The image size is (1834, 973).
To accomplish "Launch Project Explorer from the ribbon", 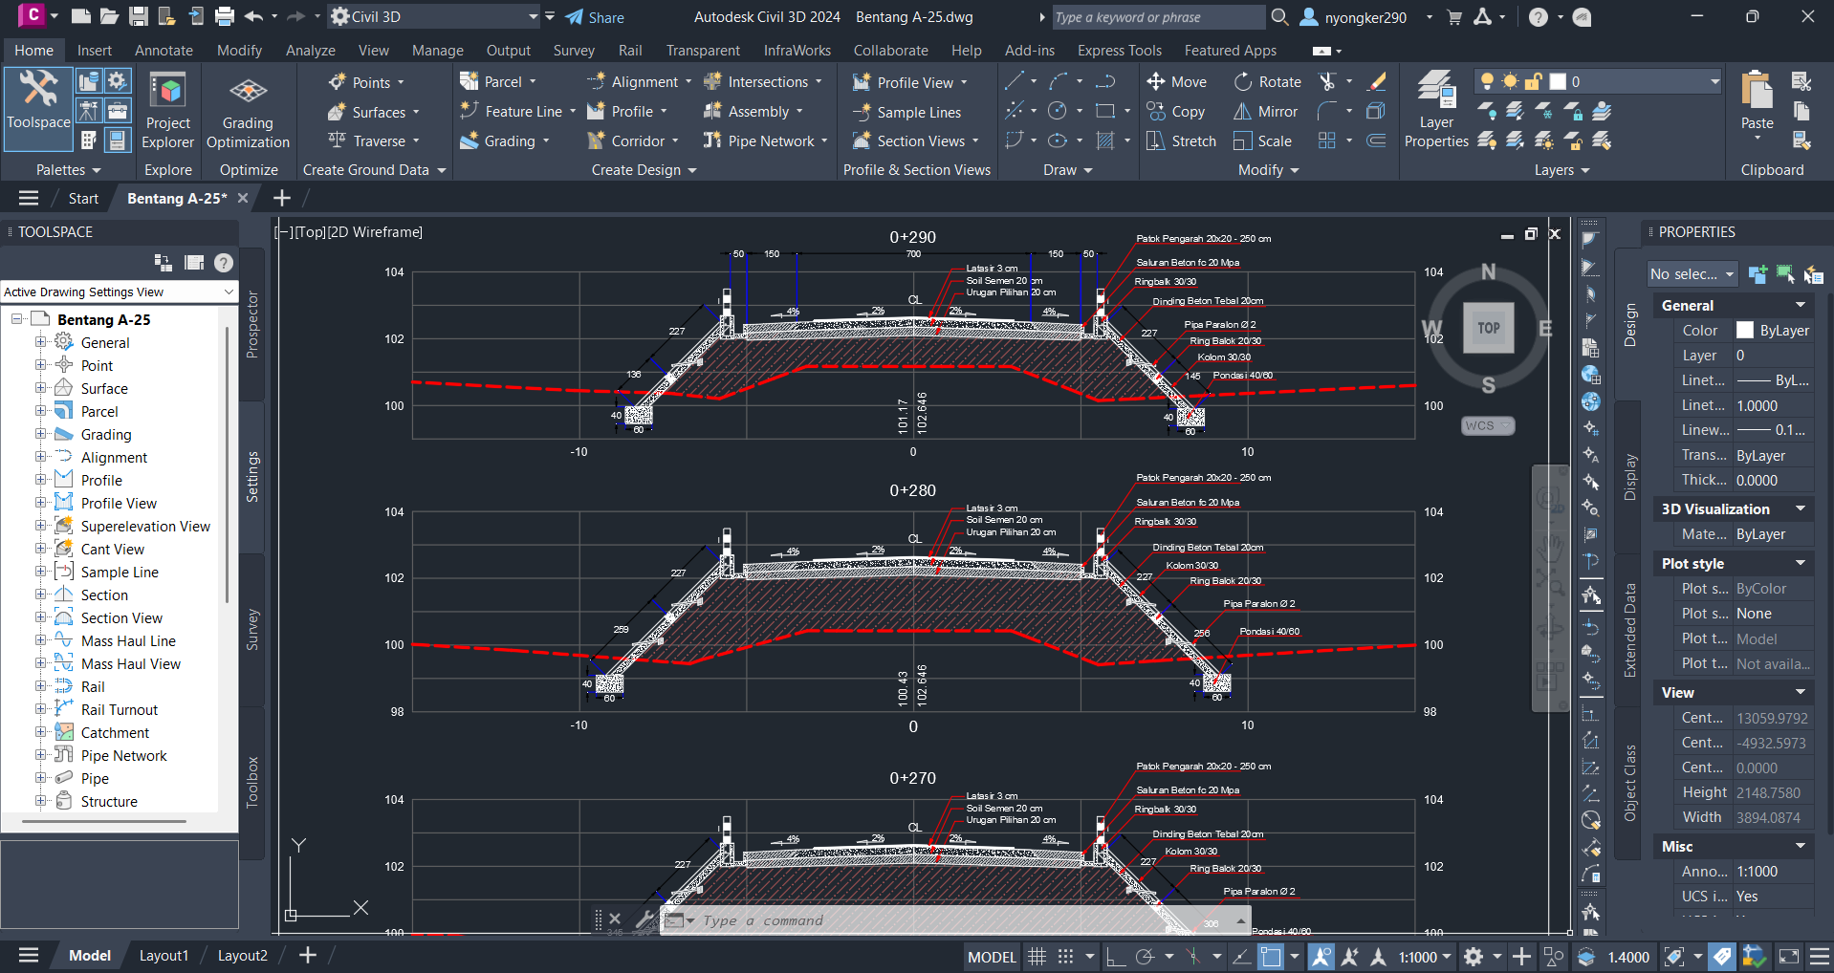I will pyautogui.click(x=168, y=110).
